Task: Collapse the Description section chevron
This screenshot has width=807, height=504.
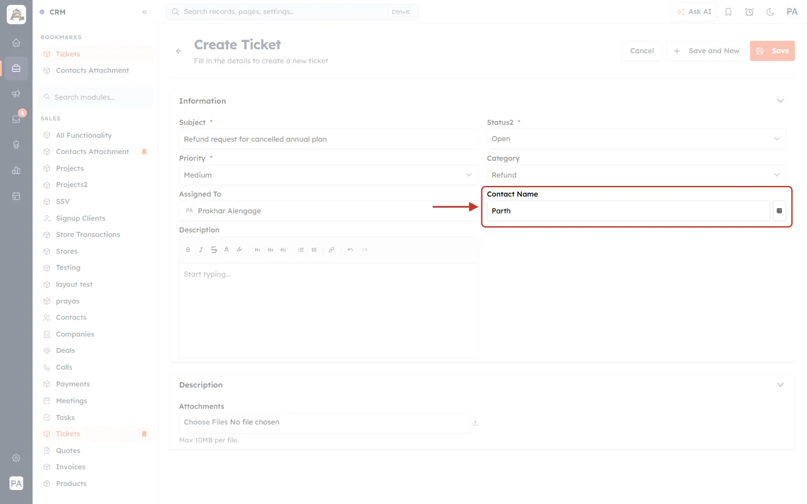Action: click(x=780, y=385)
